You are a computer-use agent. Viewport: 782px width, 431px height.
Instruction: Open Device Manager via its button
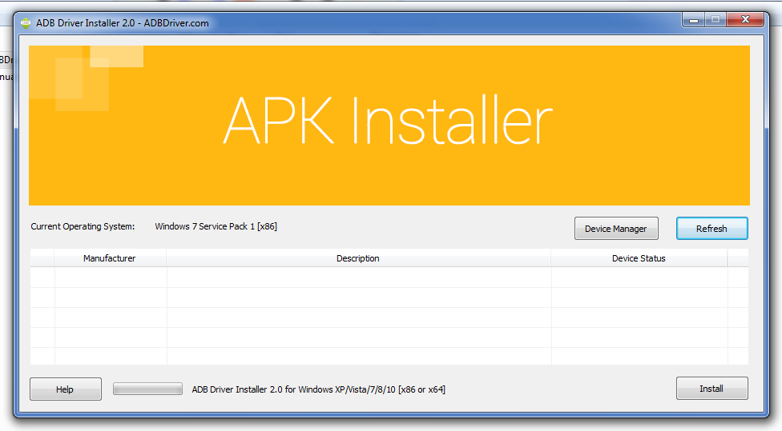pyautogui.click(x=616, y=229)
